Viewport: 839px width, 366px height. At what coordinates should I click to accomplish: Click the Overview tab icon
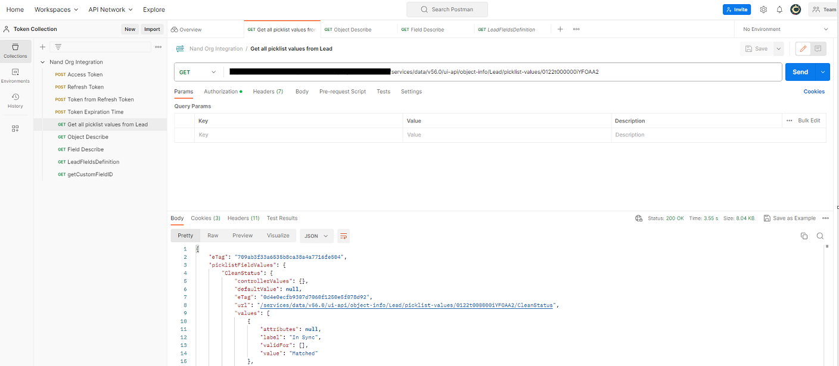click(174, 30)
